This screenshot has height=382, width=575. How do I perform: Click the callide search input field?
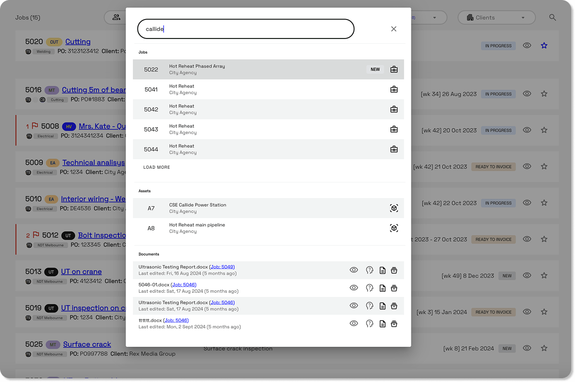(245, 29)
